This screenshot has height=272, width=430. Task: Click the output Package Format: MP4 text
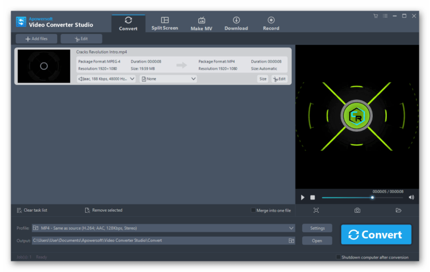217,61
